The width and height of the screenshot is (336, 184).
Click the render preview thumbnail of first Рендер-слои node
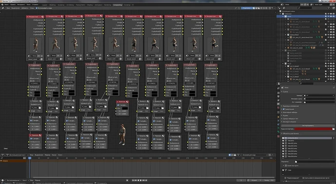[35, 45]
